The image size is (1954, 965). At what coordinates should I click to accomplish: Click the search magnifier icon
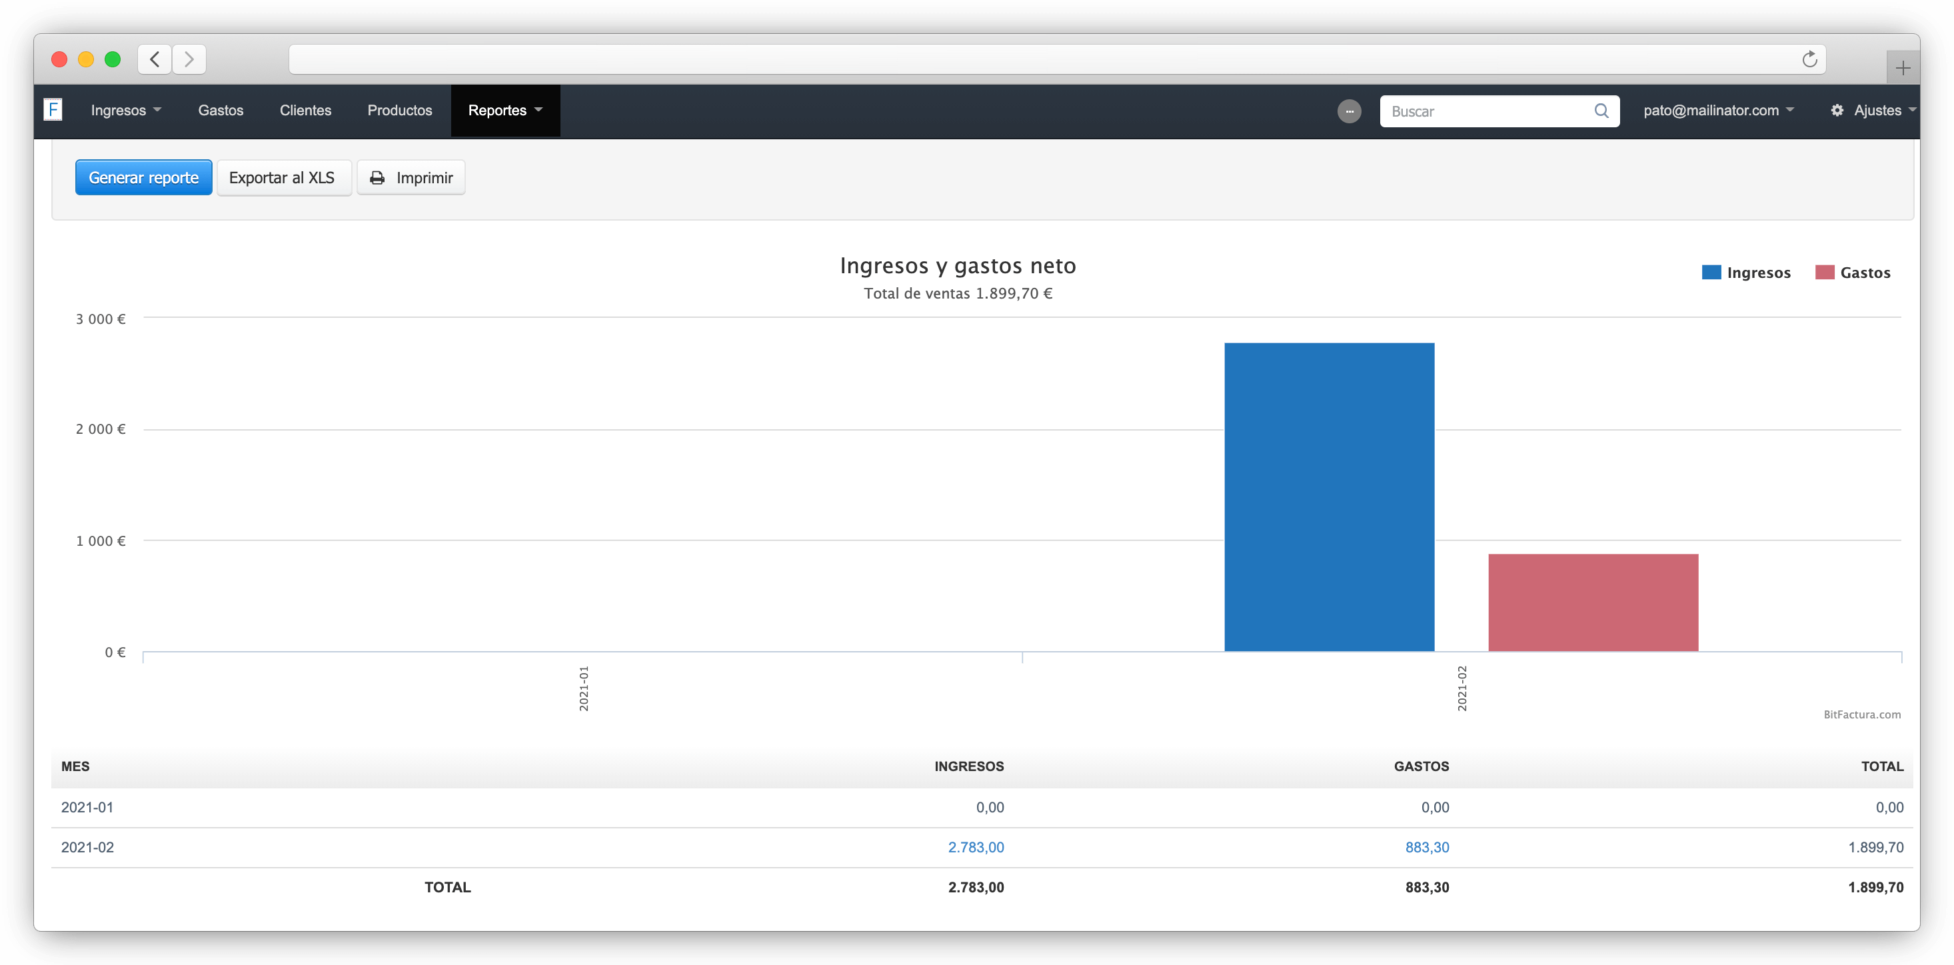pyautogui.click(x=1601, y=111)
